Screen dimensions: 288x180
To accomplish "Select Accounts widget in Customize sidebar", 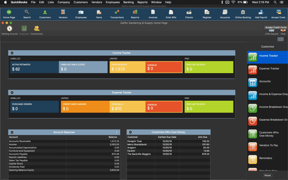I will pos(268,83).
